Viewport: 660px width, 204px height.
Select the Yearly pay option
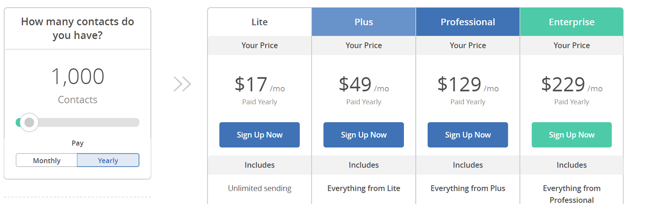tap(108, 160)
